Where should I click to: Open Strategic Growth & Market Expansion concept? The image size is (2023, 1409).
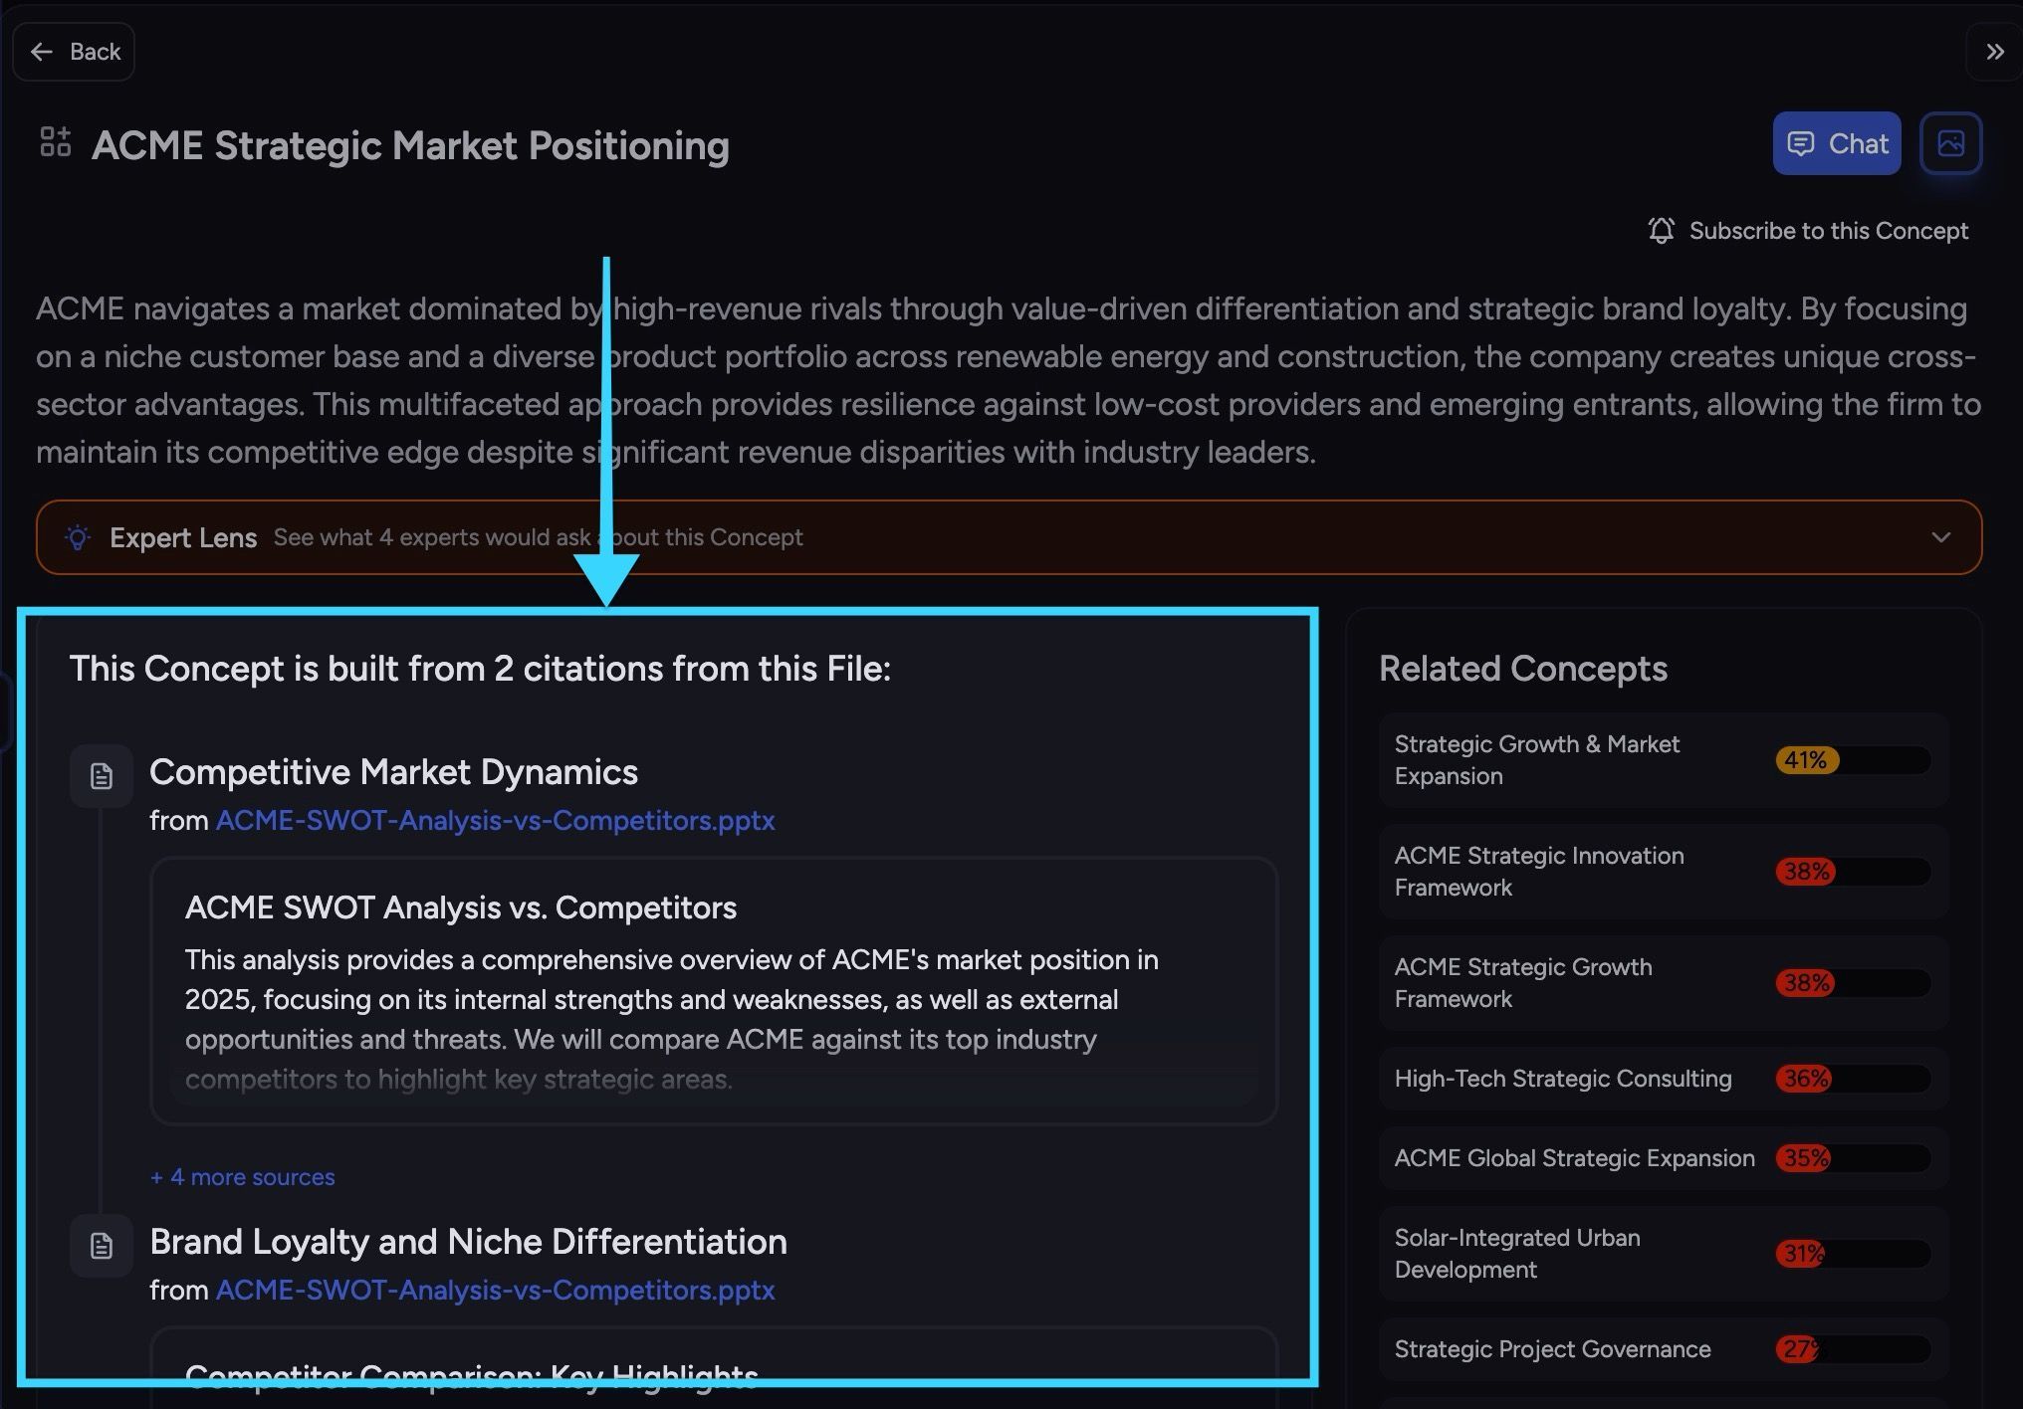[x=1664, y=760]
